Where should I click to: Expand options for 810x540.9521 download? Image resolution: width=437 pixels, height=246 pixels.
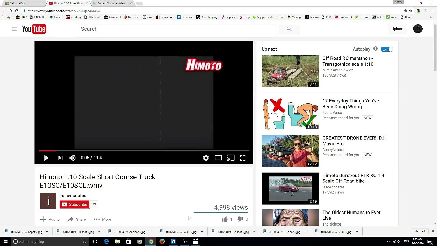47,232
